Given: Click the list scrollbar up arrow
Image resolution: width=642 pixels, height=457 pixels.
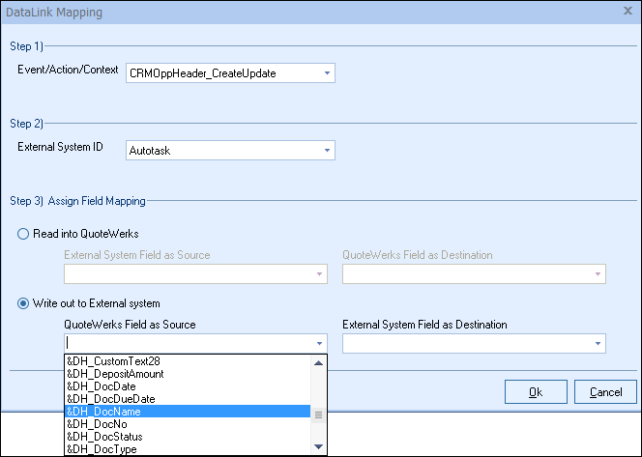Looking at the screenshot, I should (318, 363).
